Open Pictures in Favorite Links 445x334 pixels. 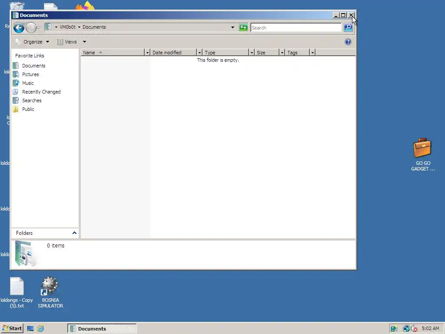pyautogui.click(x=30, y=74)
